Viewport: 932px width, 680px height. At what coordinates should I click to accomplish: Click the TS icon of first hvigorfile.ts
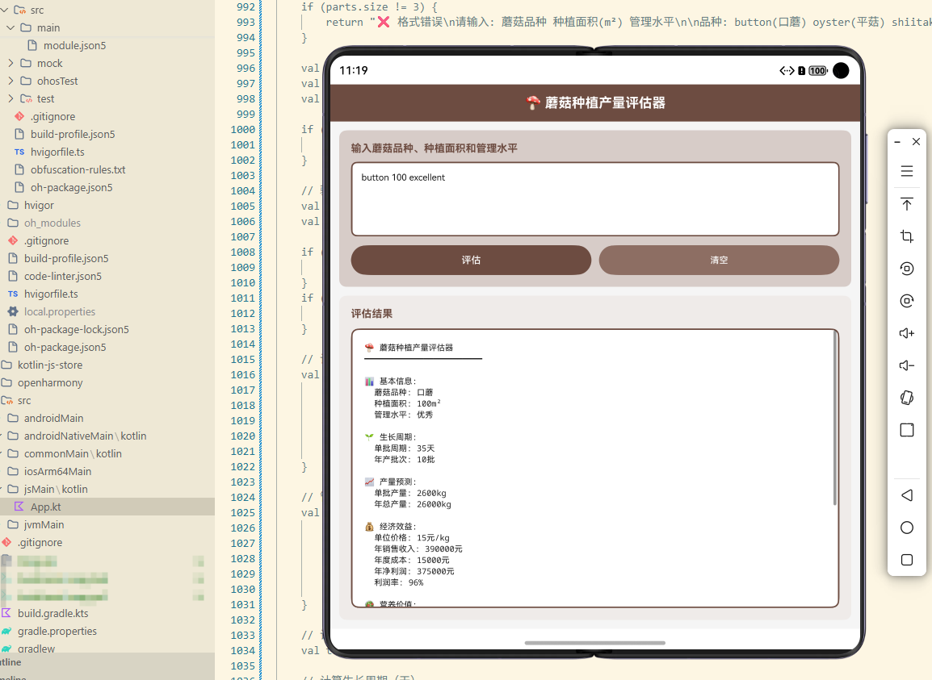[19, 152]
